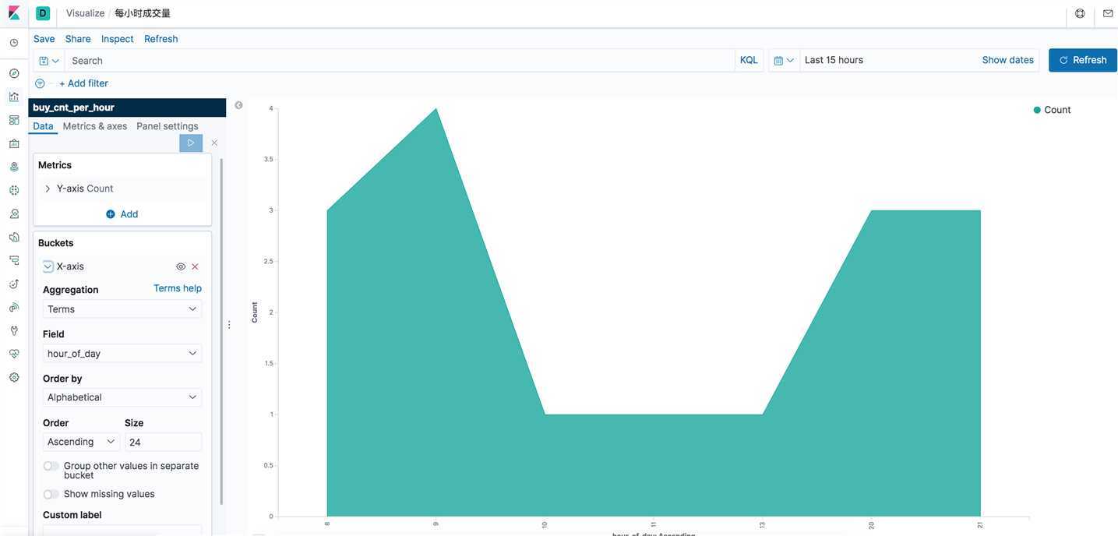The image size is (1118, 536).
Task: Toggle Group other values in separate bucket
Action: 51,466
